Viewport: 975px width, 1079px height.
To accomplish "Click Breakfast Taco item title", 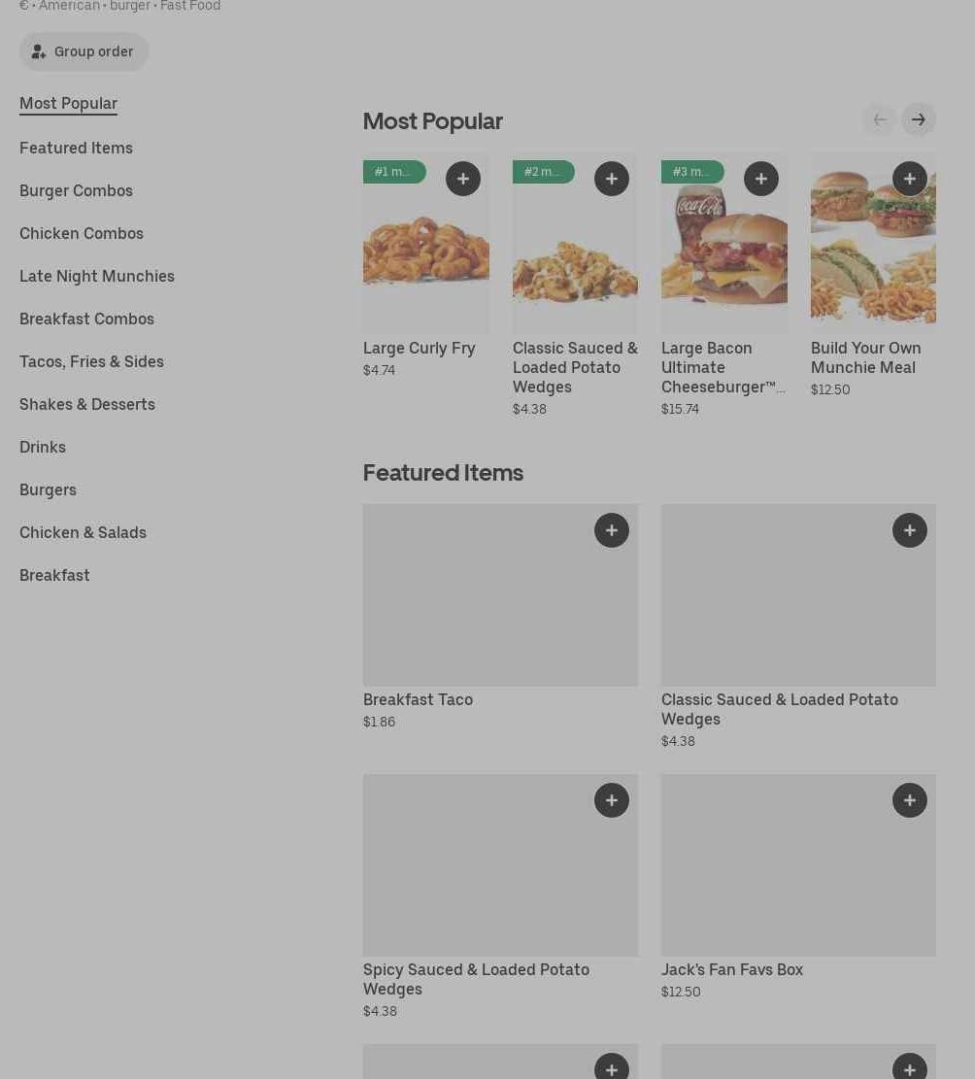I will [x=418, y=699].
